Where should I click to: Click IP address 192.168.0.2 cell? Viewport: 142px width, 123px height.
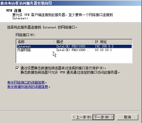(104, 46)
